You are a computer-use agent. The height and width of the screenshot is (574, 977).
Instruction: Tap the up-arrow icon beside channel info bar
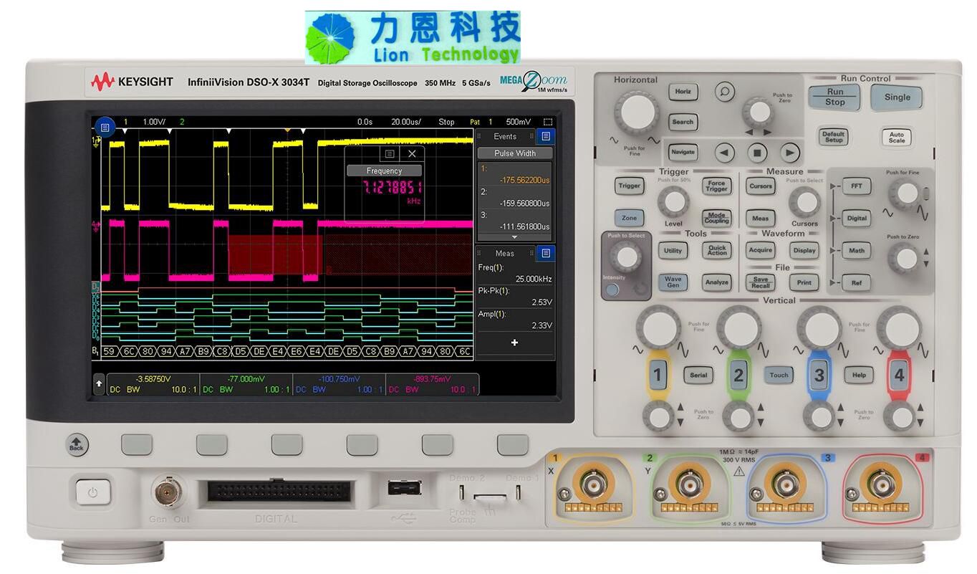pos(99,383)
